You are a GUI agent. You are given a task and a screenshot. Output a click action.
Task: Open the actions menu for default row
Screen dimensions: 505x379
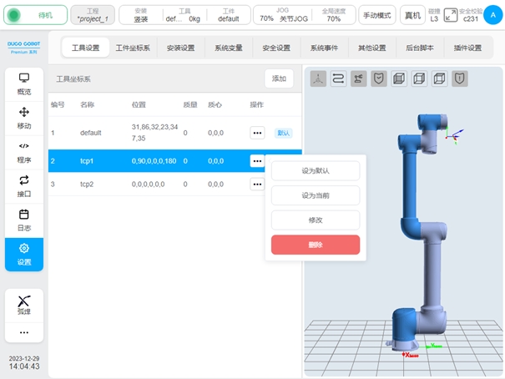tap(257, 133)
